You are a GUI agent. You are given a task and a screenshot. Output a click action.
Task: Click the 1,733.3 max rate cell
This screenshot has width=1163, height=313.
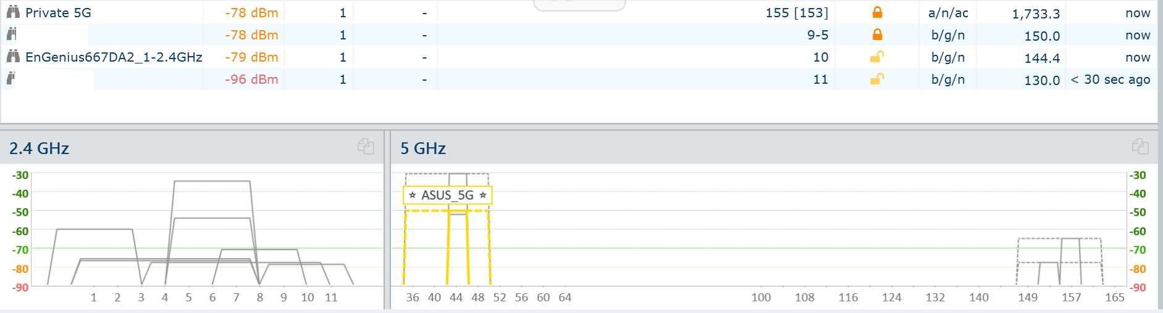1036,14
